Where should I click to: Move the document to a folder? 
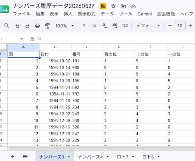point(123,6)
